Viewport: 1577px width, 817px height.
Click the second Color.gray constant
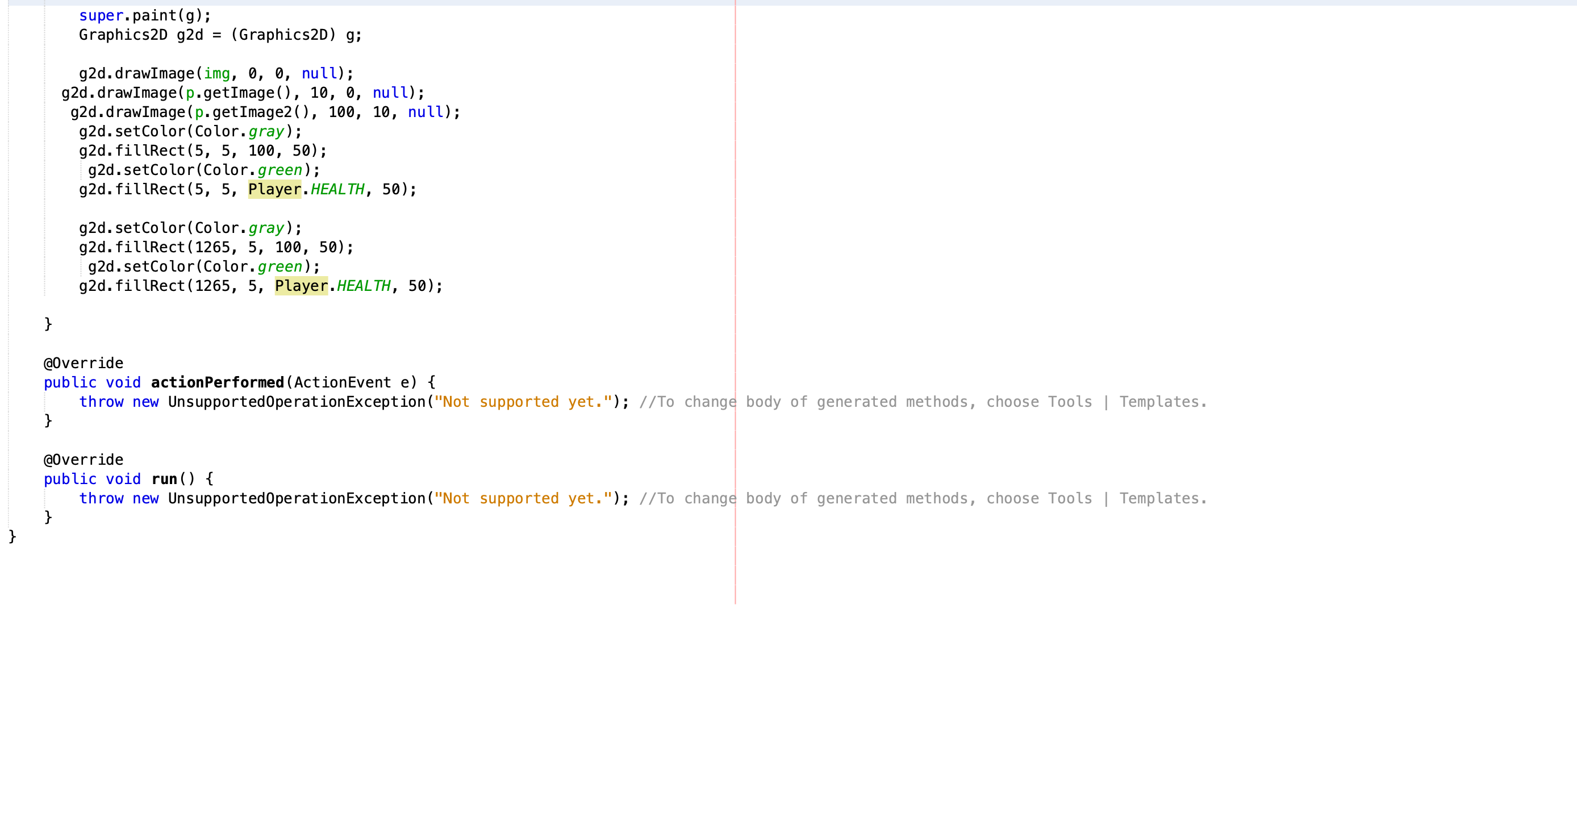(x=266, y=228)
